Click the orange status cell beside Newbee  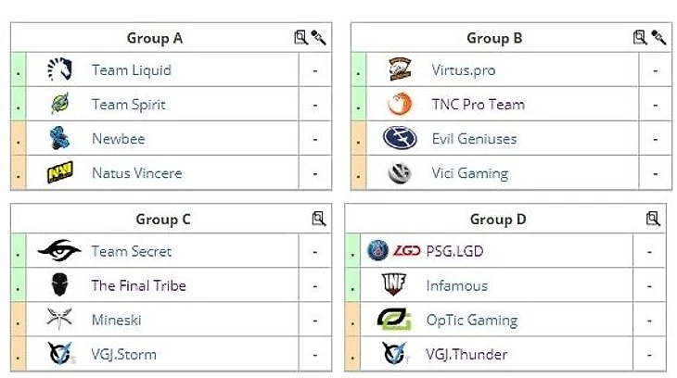17,139
